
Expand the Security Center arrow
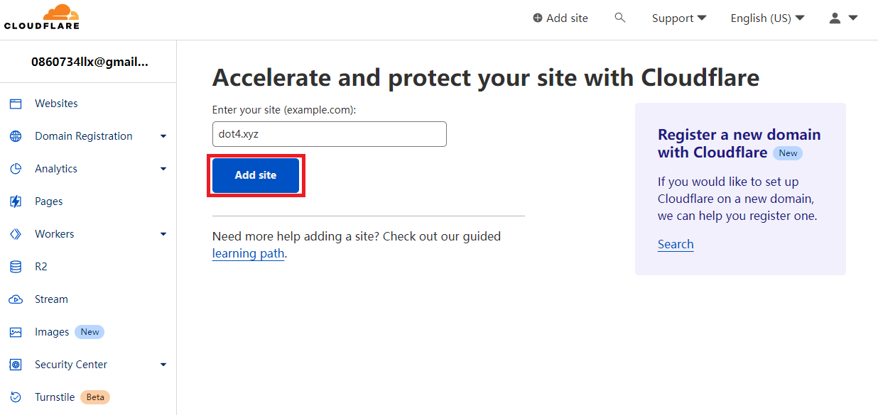tap(163, 365)
